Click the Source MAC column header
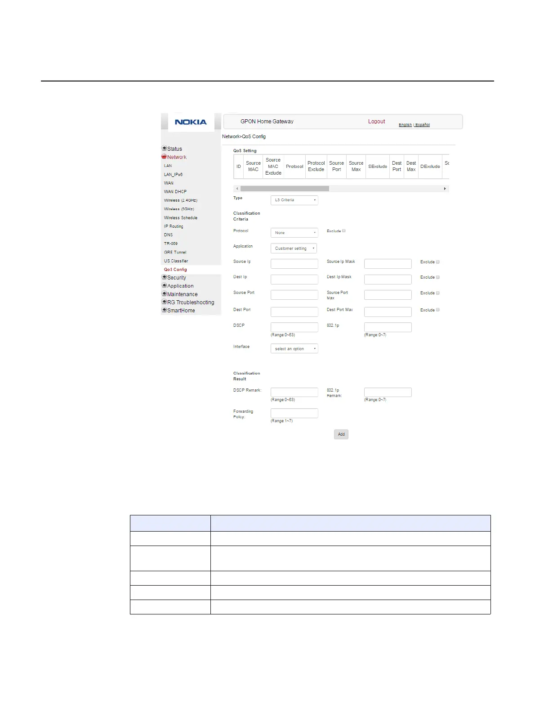 253,167
